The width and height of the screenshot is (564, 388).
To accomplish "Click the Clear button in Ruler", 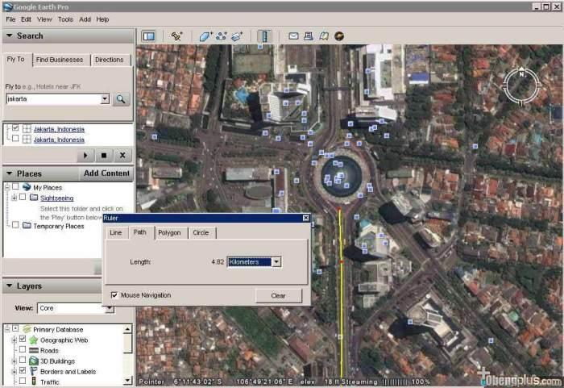I will click(x=279, y=296).
